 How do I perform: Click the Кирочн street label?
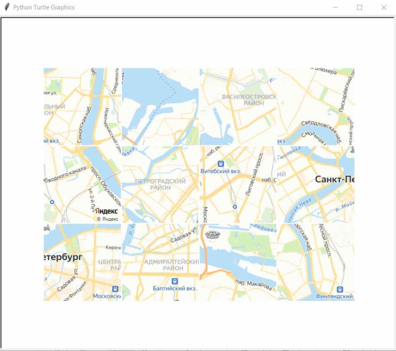(x=113, y=248)
